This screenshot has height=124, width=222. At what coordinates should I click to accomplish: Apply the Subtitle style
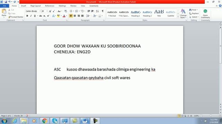171,13
